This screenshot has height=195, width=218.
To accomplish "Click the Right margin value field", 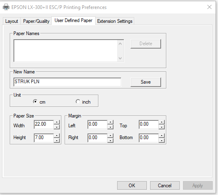I will point(98,138).
